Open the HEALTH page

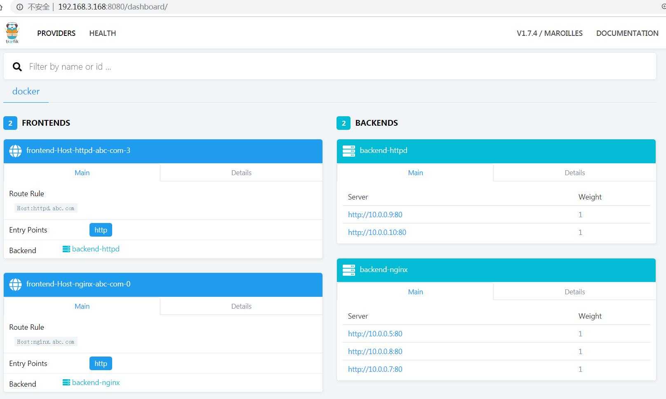(x=102, y=33)
